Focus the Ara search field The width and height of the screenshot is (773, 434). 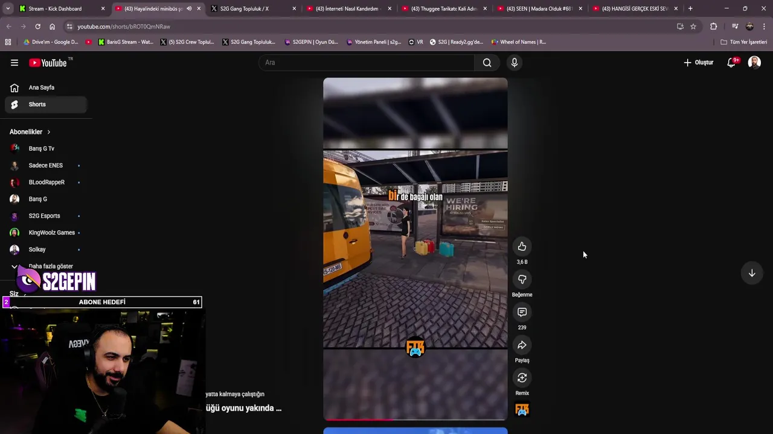367,63
